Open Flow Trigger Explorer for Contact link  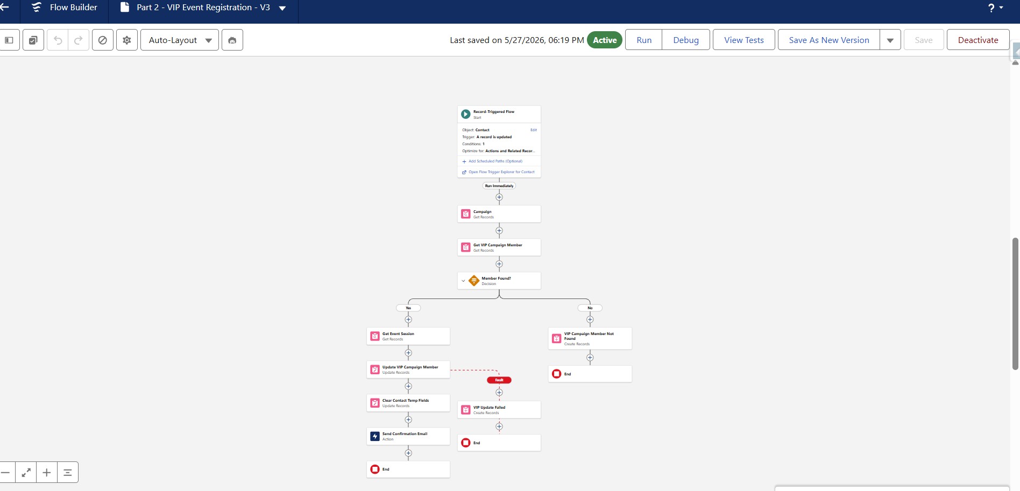click(501, 172)
